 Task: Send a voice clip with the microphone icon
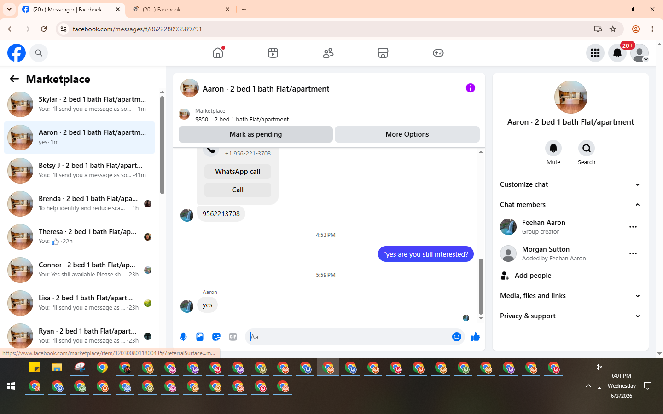coord(183,337)
